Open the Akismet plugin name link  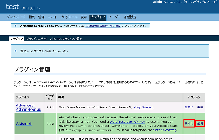coord(24,124)
